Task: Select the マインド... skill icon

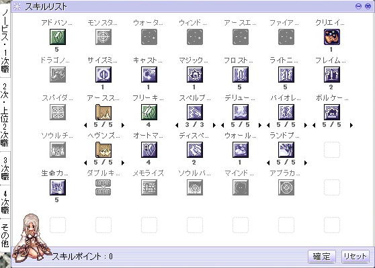Action: (241, 187)
